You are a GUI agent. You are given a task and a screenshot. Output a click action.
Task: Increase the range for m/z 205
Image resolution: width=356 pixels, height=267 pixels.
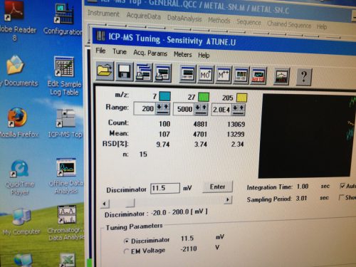point(241,108)
